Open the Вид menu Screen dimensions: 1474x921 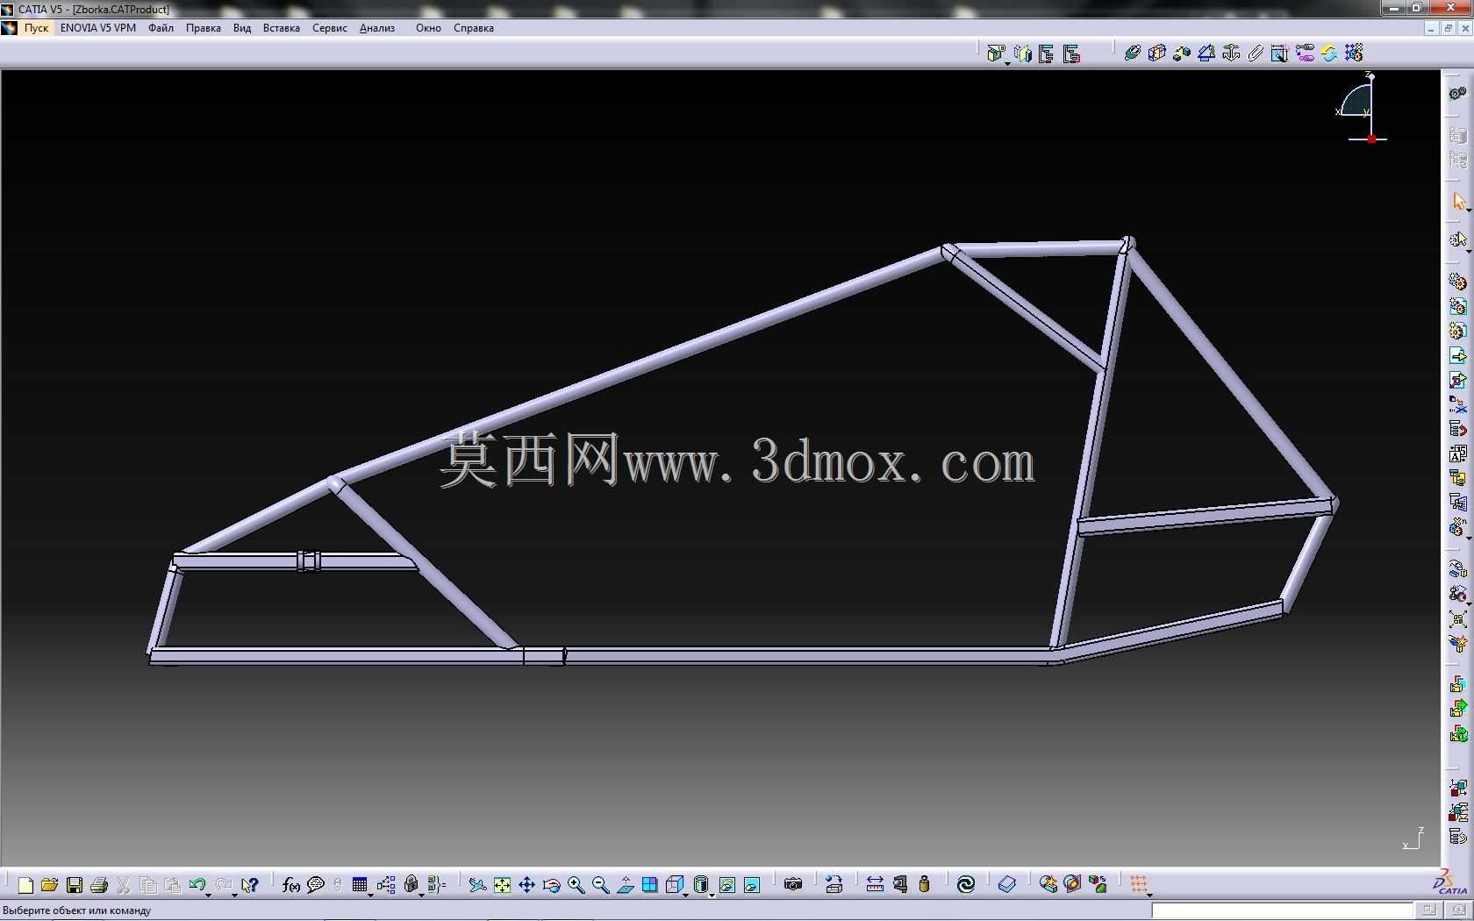tap(242, 28)
